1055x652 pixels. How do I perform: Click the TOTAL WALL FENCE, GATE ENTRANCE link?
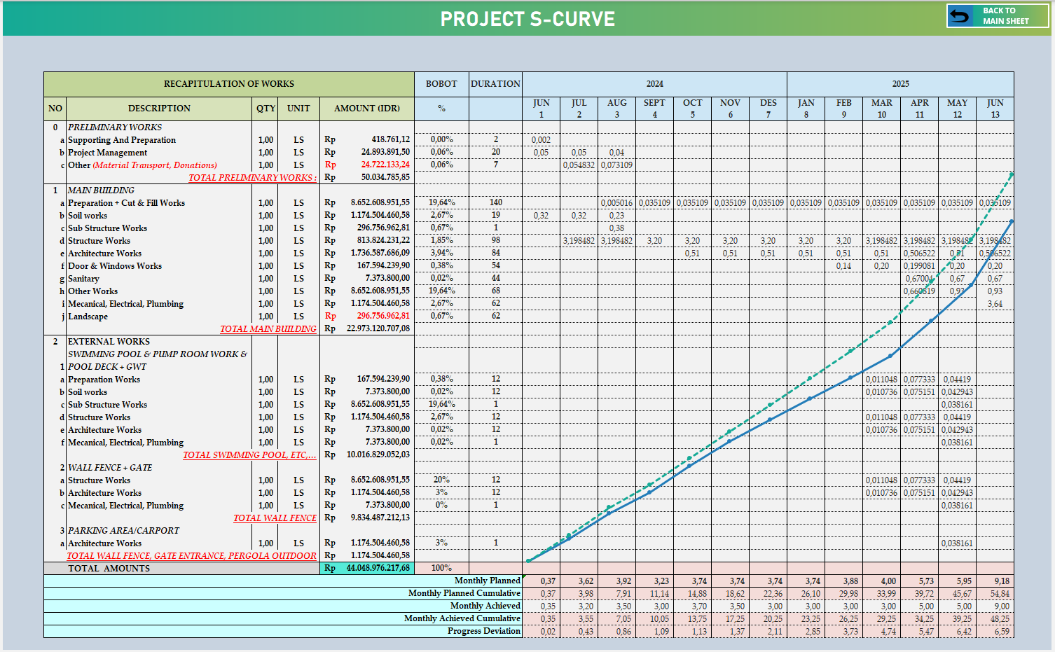coord(191,556)
